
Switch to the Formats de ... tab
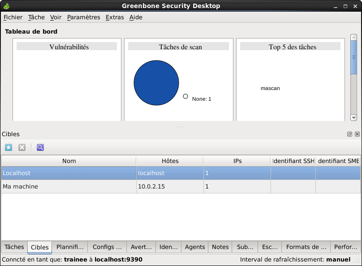pos(306,247)
